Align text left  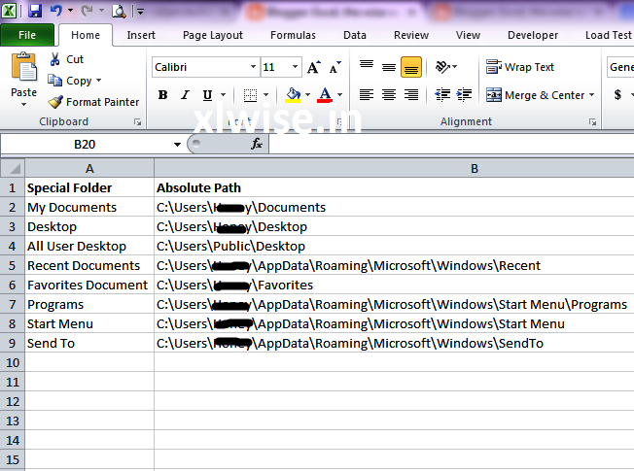367,95
